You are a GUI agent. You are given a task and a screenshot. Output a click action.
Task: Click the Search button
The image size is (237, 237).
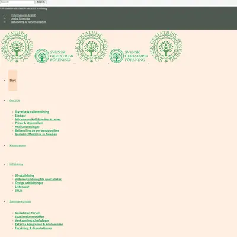pos(41,2)
